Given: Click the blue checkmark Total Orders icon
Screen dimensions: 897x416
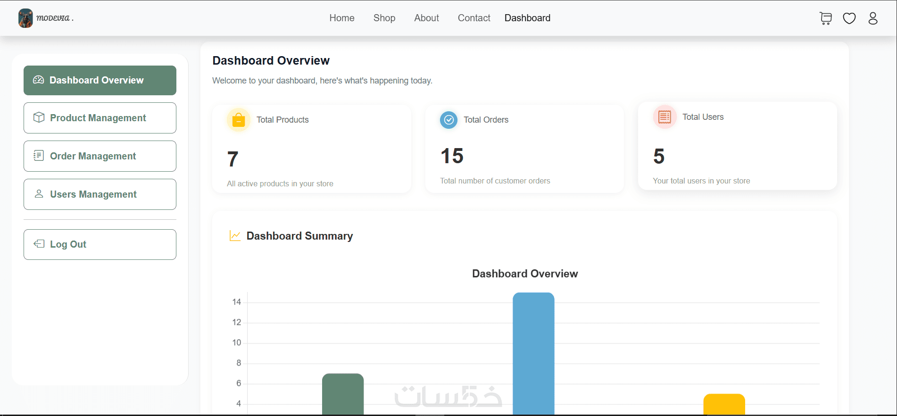Looking at the screenshot, I should click(449, 120).
